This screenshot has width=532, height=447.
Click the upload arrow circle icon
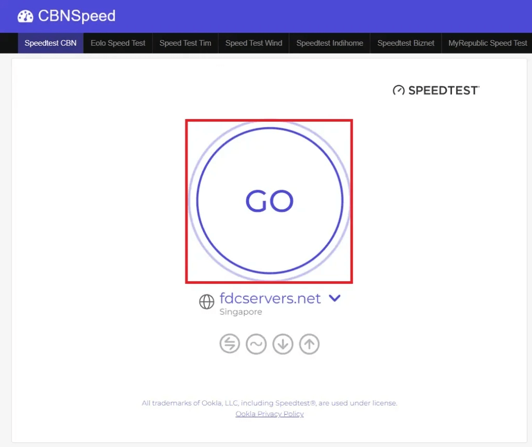click(309, 344)
